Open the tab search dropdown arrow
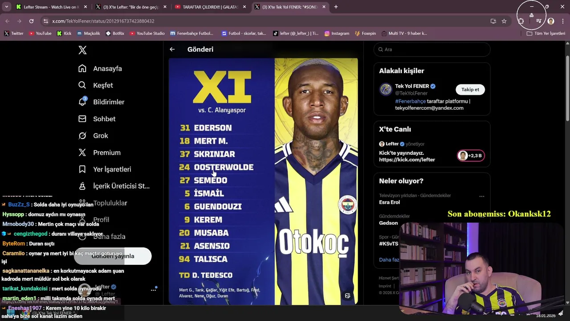 7,7
